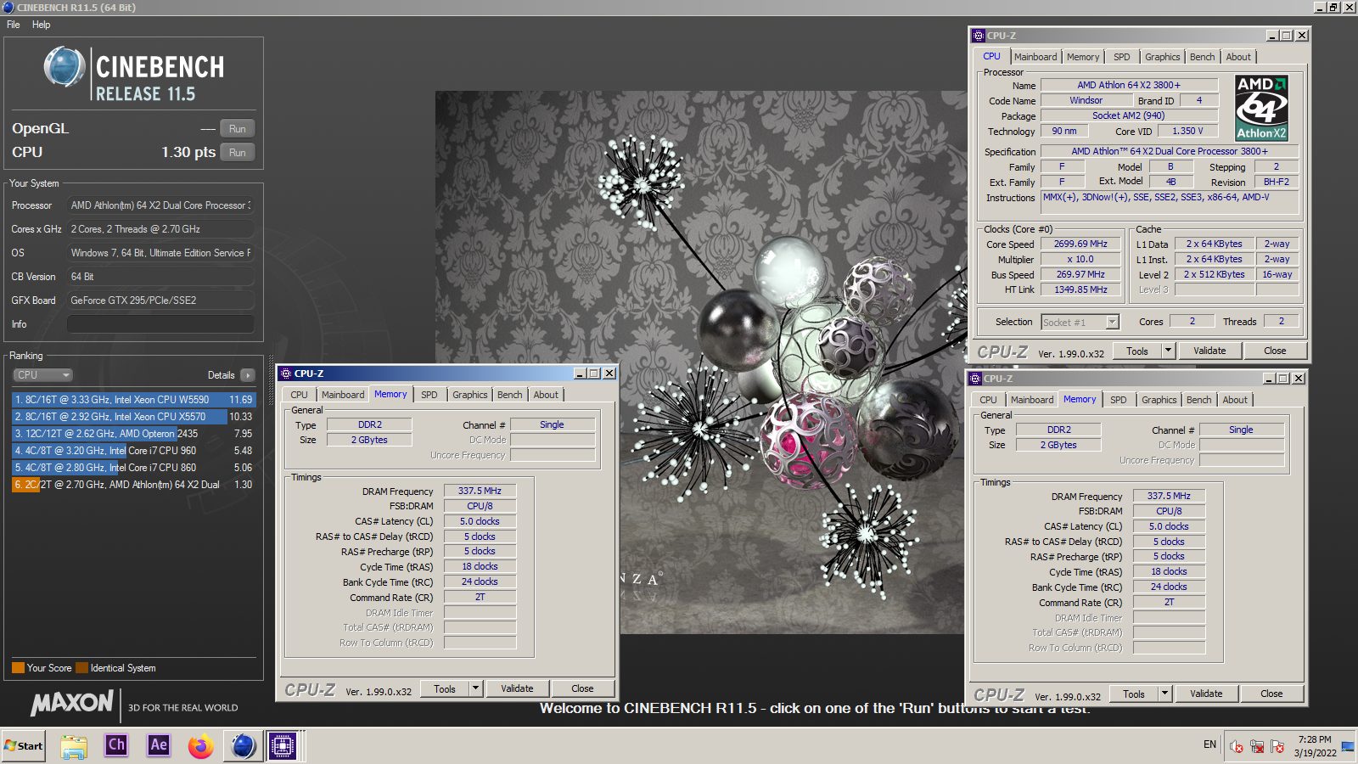The height and width of the screenshot is (764, 1358).
Task: Click the muted volume tray icon
Action: pyautogui.click(x=1237, y=747)
